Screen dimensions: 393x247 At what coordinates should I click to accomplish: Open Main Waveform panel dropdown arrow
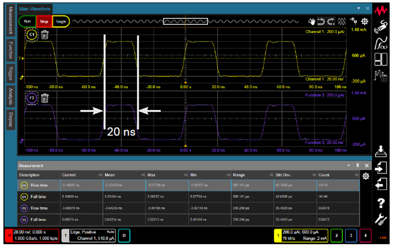[359, 9]
